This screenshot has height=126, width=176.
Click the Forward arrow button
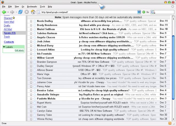(x=12, y=12)
